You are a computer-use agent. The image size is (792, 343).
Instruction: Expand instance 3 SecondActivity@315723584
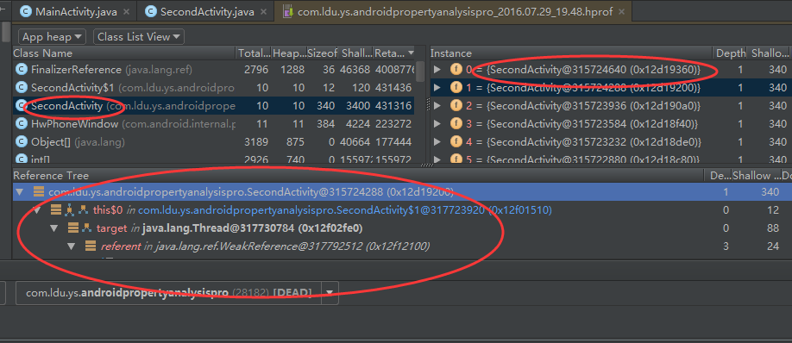coord(437,123)
